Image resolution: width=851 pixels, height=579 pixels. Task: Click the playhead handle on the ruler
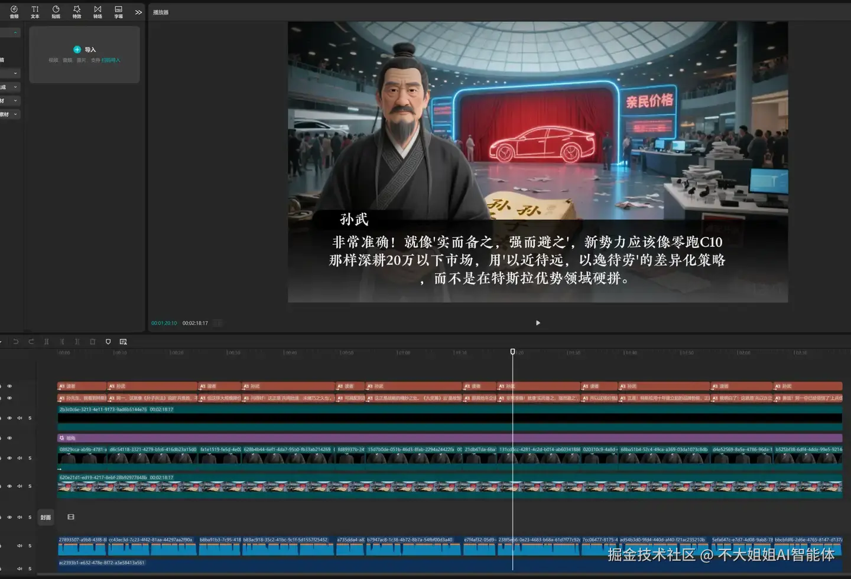click(x=512, y=351)
